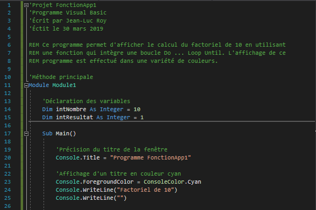The width and height of the screenshot is (316, 210).
Task: Click on Main() procedure name
Action: pos(66,134)
